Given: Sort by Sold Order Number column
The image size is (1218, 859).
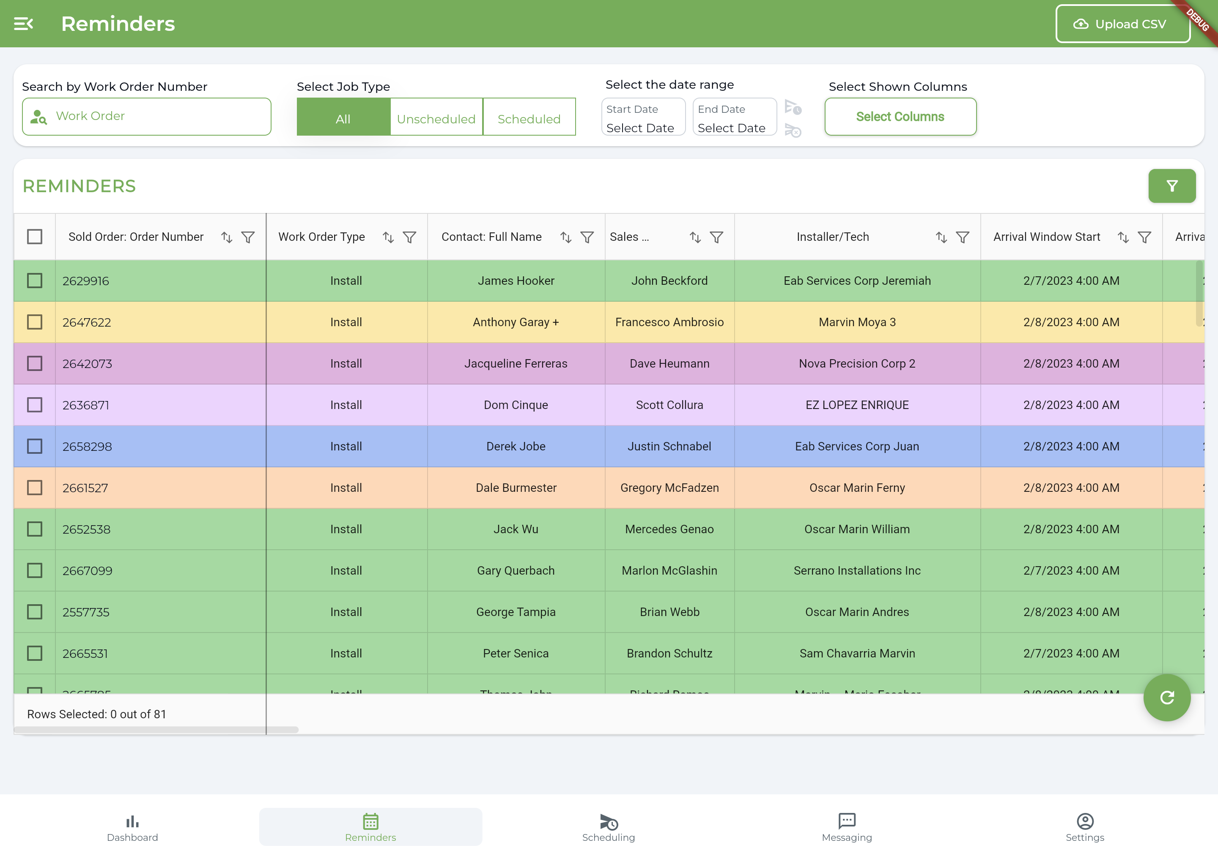Looking at the screenshot, I should click(x=227, y=237).
